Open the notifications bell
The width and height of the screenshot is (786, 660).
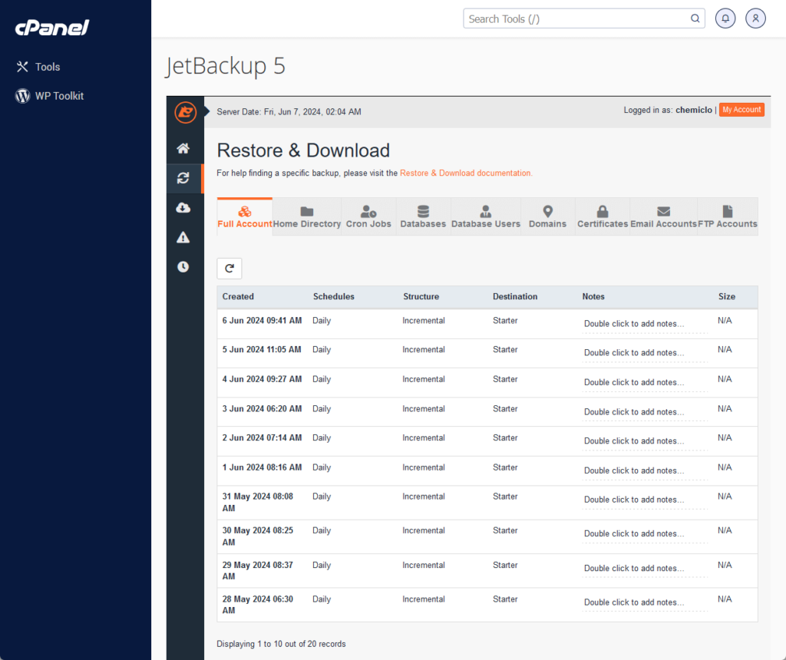pos(725,18)
